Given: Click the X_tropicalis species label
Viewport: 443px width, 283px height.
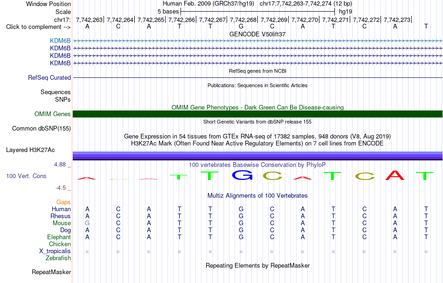Looking at the screenshot, I should 55,251.
